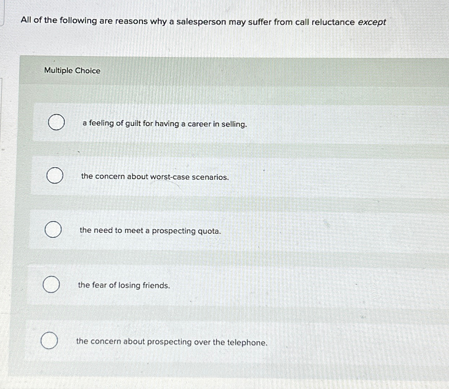This screenshot has width=449, height=389.
Task: Choose the answer about guilt for having a selling career
Action: pos(164,124)
